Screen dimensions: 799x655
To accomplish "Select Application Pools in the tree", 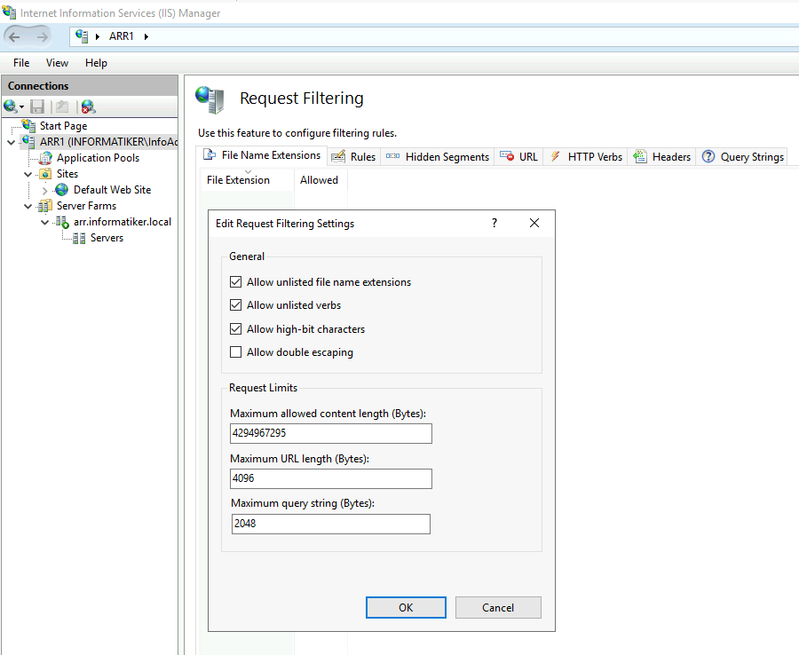I will (x=98, y=158).
